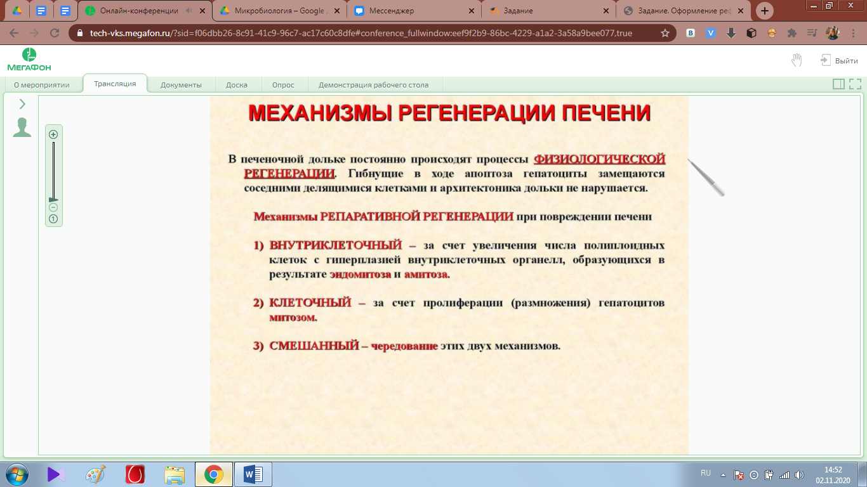
Task: Switch to the О мероприятии tab
Action: tap(42, 84)
